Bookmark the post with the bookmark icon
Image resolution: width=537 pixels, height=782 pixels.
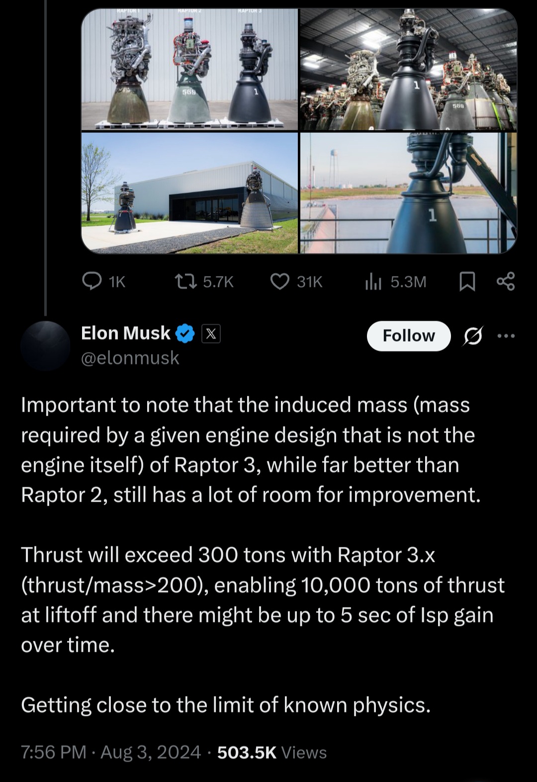[466, 282]
